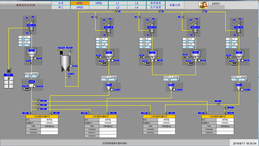Click the current user avatar icon

click(203, 5)
